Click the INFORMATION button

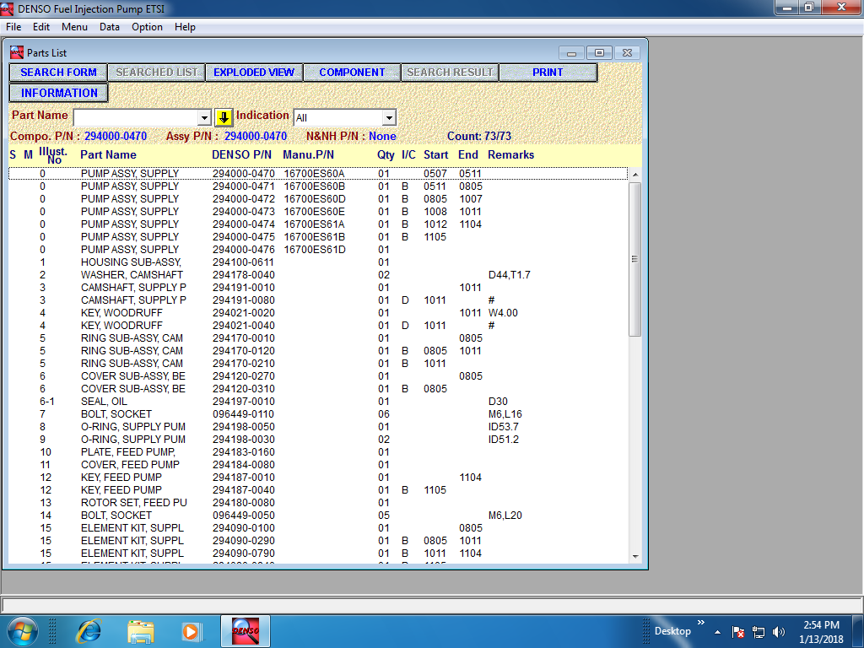click(59, 93)
